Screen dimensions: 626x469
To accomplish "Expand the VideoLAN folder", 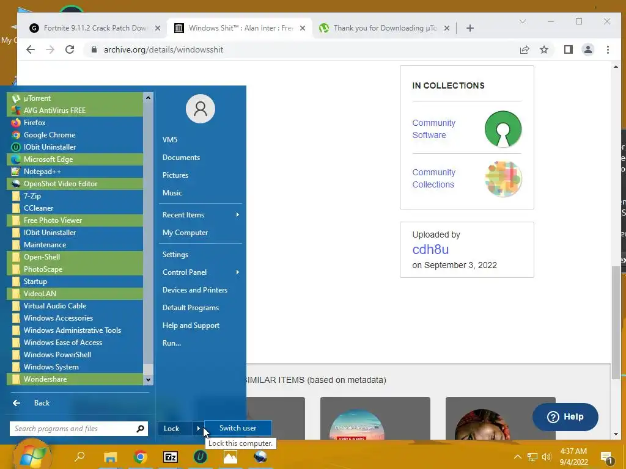I will (75, 294).
